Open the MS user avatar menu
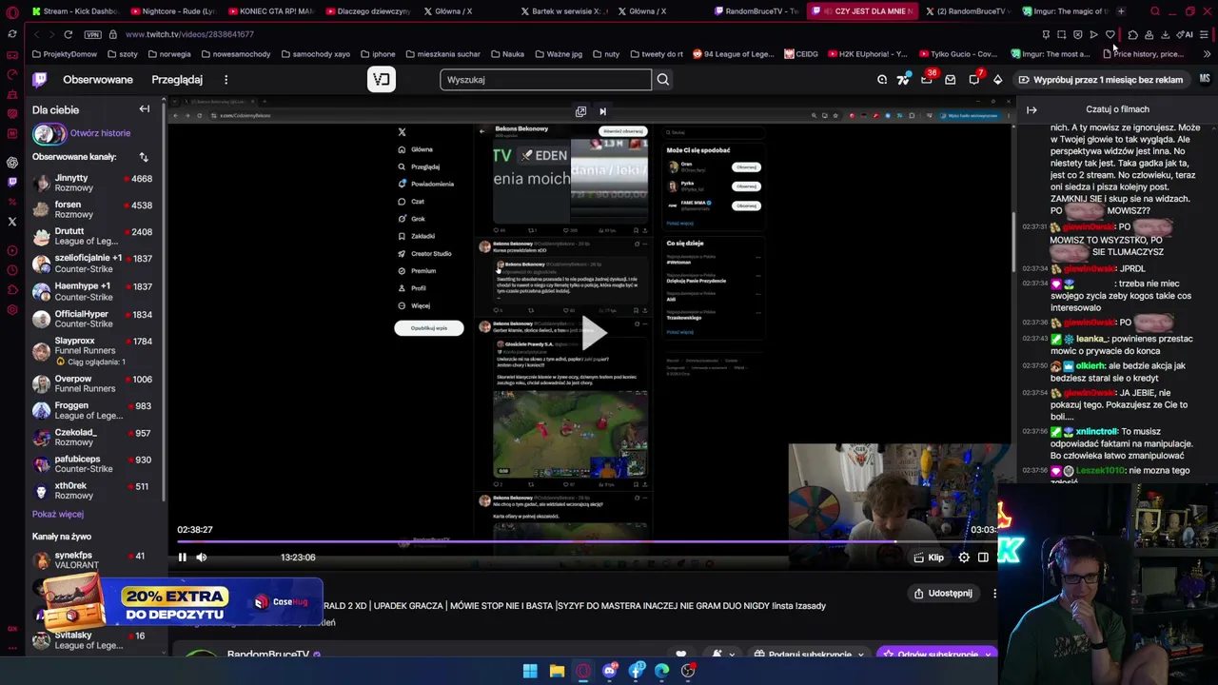 (x=1205, y=80)
